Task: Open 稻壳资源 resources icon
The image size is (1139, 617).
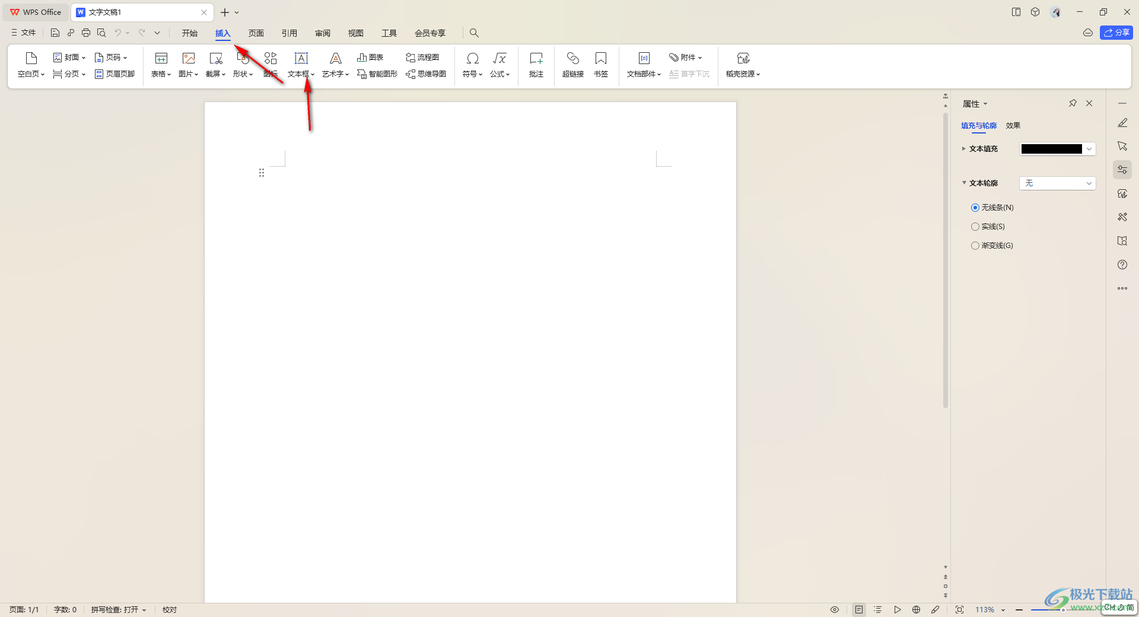Action: (x=743, y=58)
